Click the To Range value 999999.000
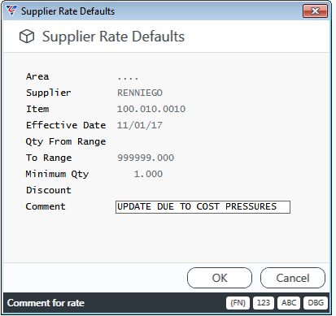The height and width of the screenshot is (316, 336). [146, 158]
